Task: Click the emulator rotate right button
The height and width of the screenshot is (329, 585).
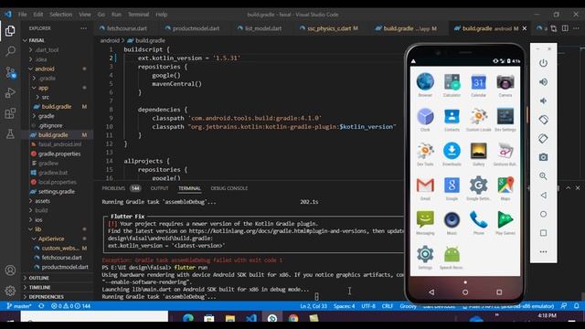Action: 543,138
